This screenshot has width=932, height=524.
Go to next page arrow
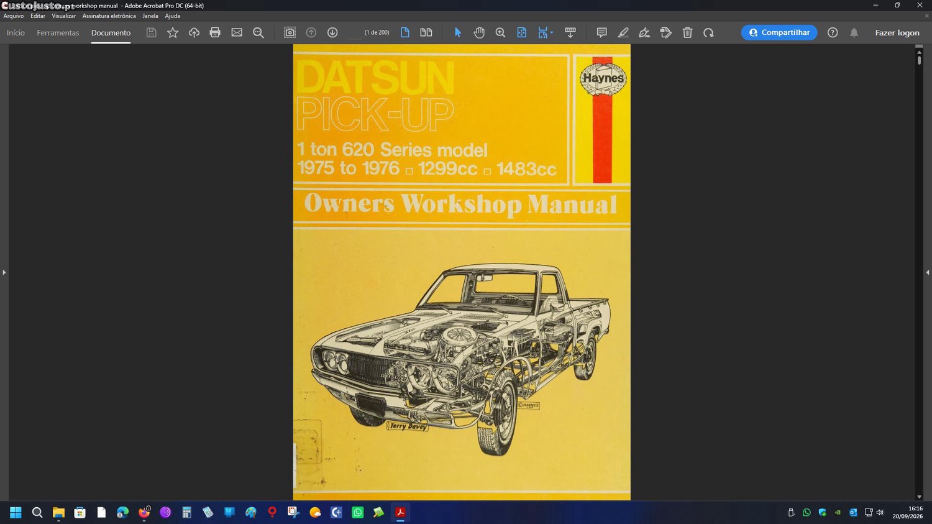point(332,32)
